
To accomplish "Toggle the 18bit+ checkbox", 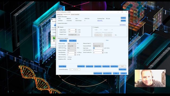I will 105,40.
